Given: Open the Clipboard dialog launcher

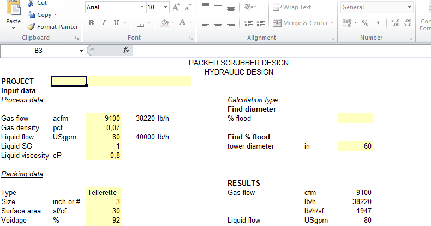Looking at the screenshot, I should click(77, 38).
